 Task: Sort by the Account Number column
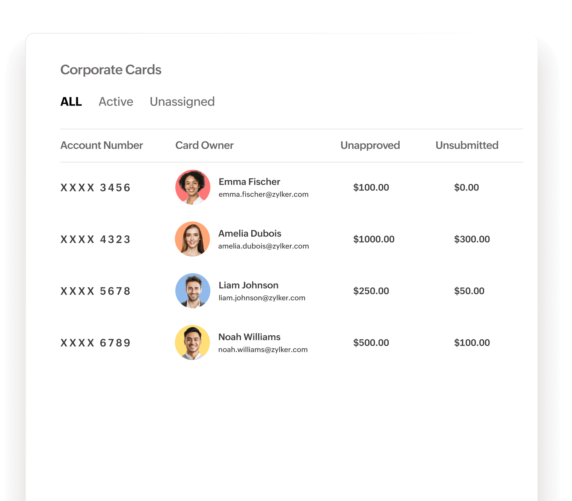point(101,145)
